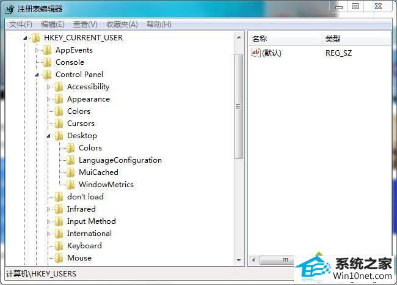
Task: Click the Mouse folder icon
Action: pos(59,258)
